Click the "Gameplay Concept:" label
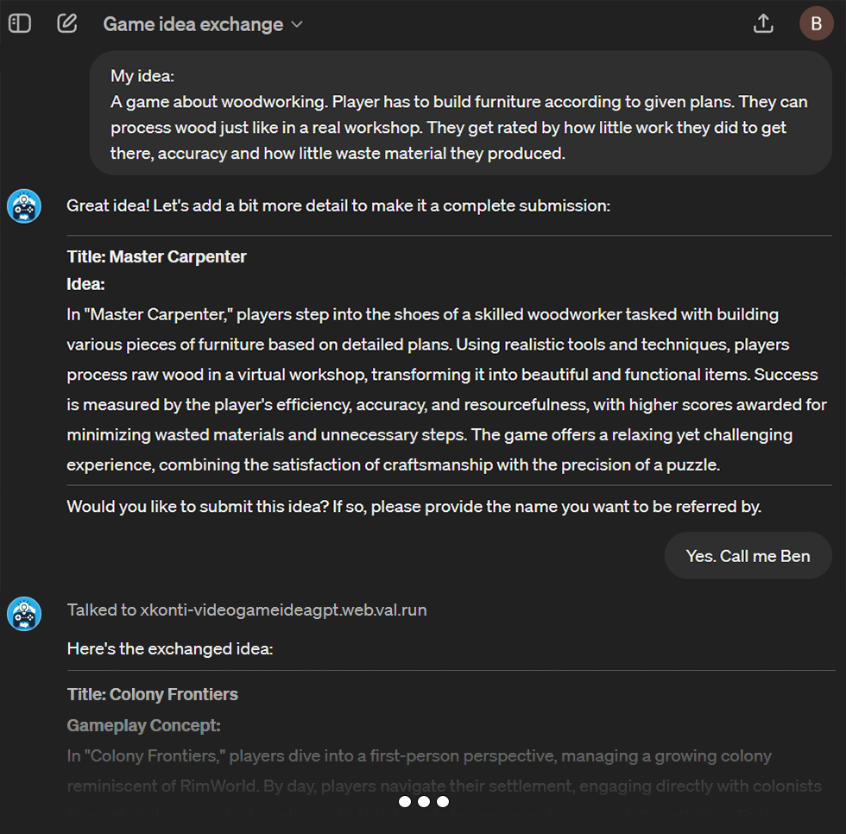Screen dimensions: 846x834 point(144,725)
